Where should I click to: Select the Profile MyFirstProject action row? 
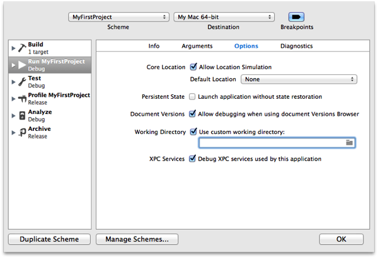[x=50, y=99]
